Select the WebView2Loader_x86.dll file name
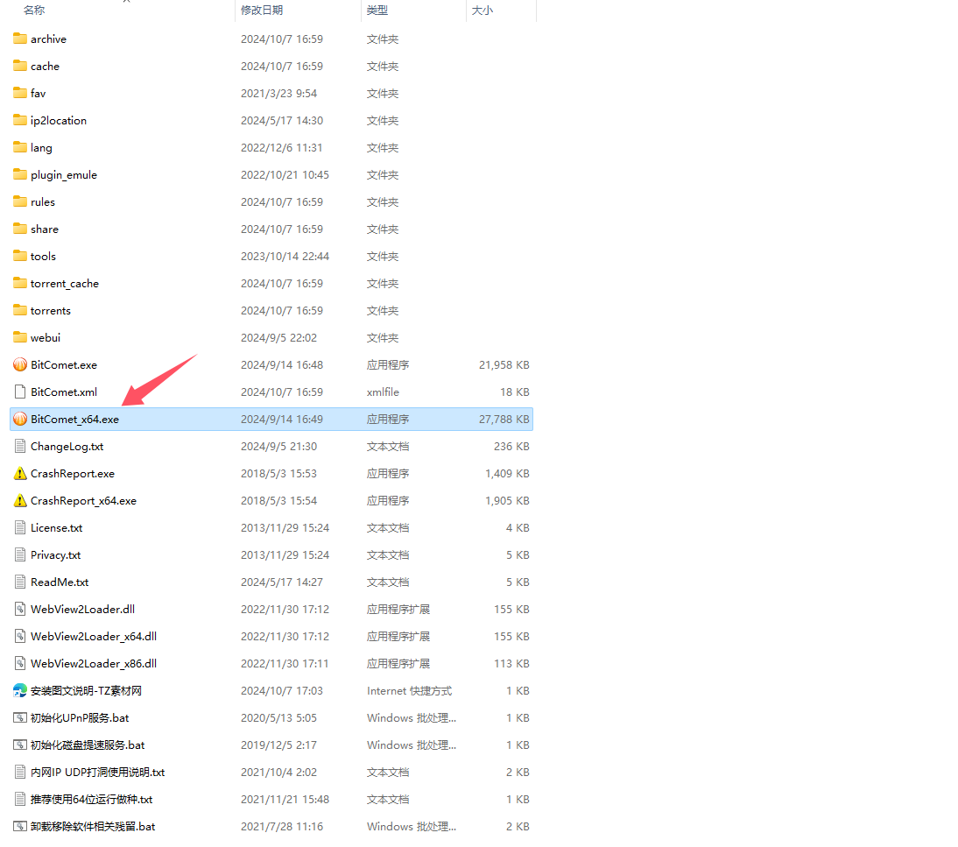Screen dimensions: 958x847 click(94, 664)
